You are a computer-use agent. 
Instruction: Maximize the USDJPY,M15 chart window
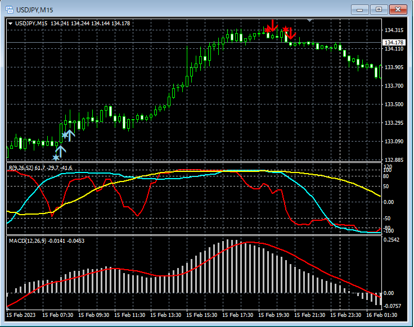[x=379, y=10]
